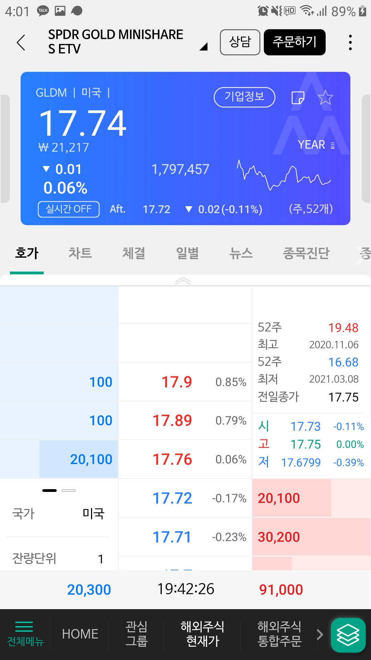Viewport: 371px width, 660px height.
Task: Open the floating green layers button
Action: pos(348,635)
